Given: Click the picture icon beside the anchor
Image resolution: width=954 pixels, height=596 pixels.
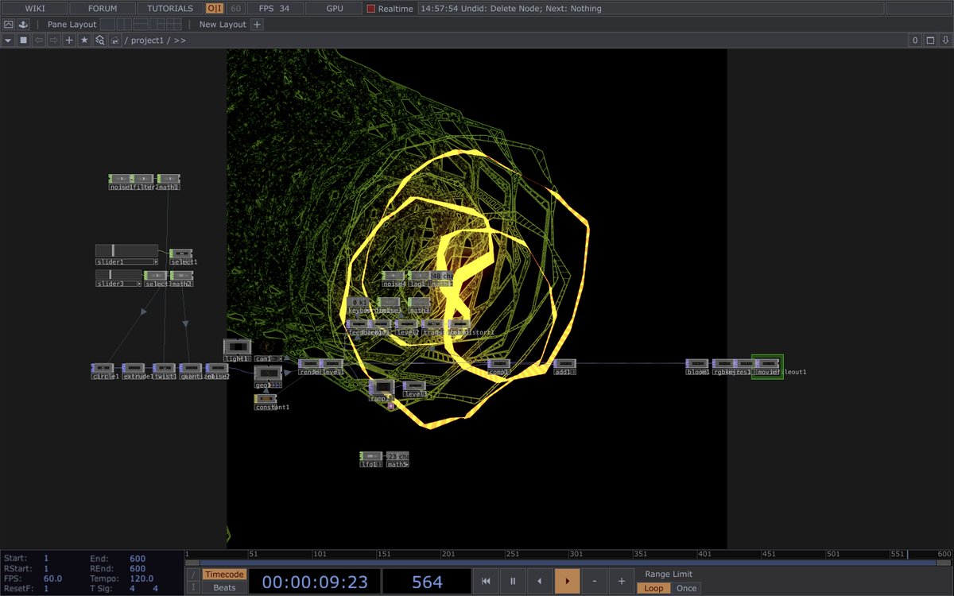Looking at the screenshot, I should (x=9, y=25).
